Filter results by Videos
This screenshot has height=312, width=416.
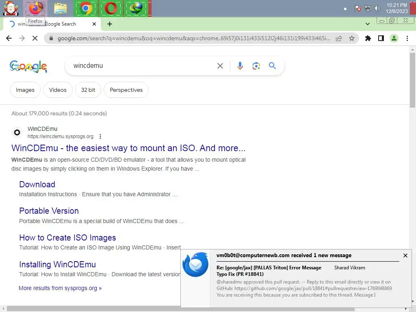(x=58, y=90)
